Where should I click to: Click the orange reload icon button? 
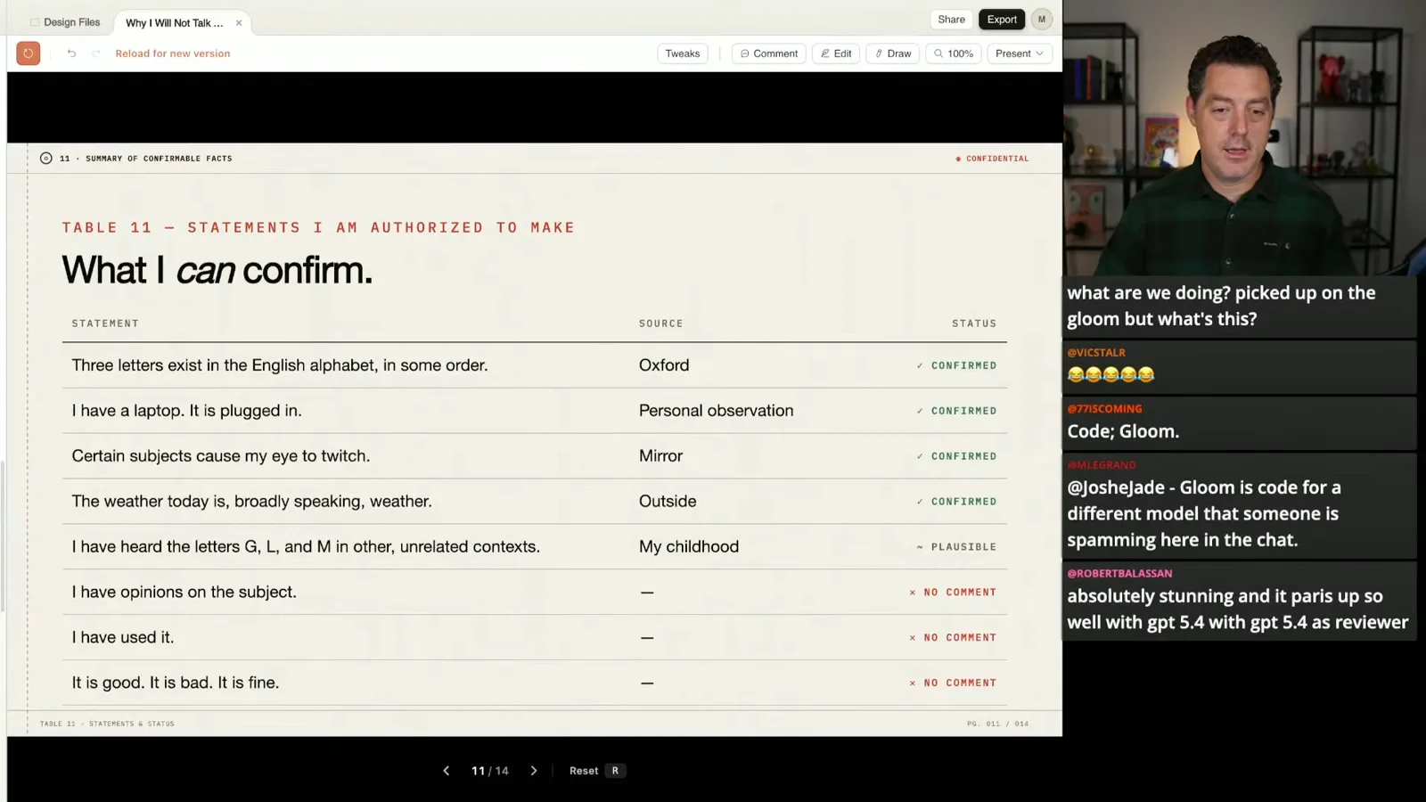(29, 53)
